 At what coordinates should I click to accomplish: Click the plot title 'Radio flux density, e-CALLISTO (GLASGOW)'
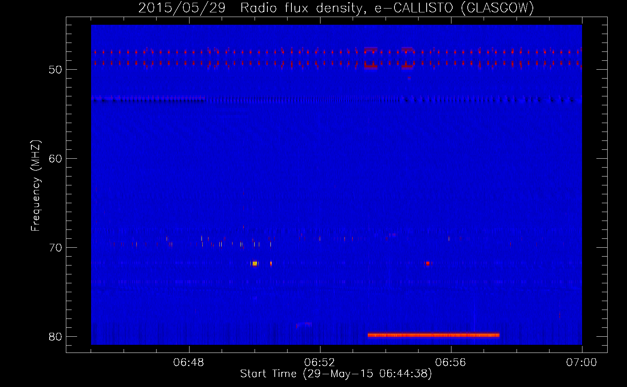(387, 8)
